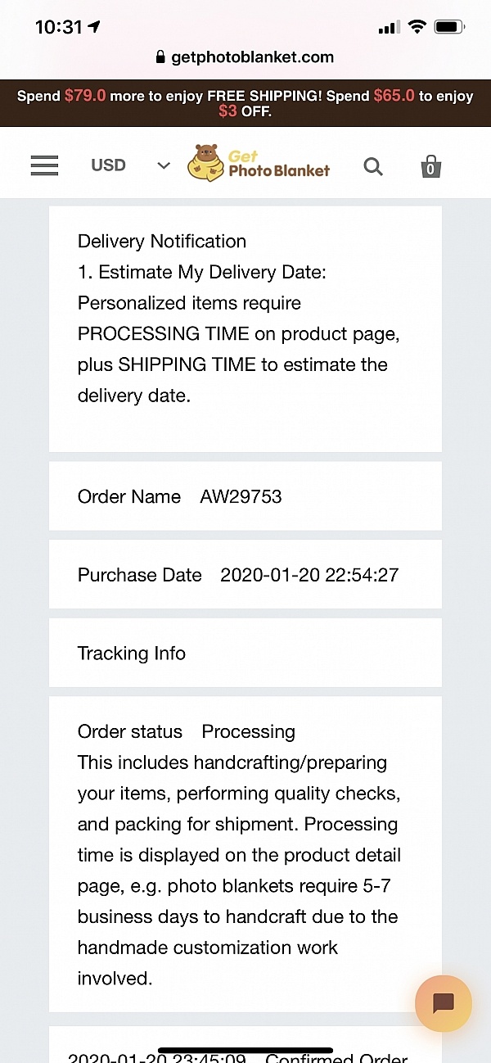Image resolution: width=491 pixels, height=1063 pixels.
Task: Open the chat support bubble
Action: pyautogui.click(x=443, y=1003)
